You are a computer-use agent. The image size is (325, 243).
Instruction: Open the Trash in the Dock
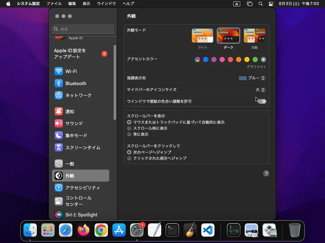(295, 230)
